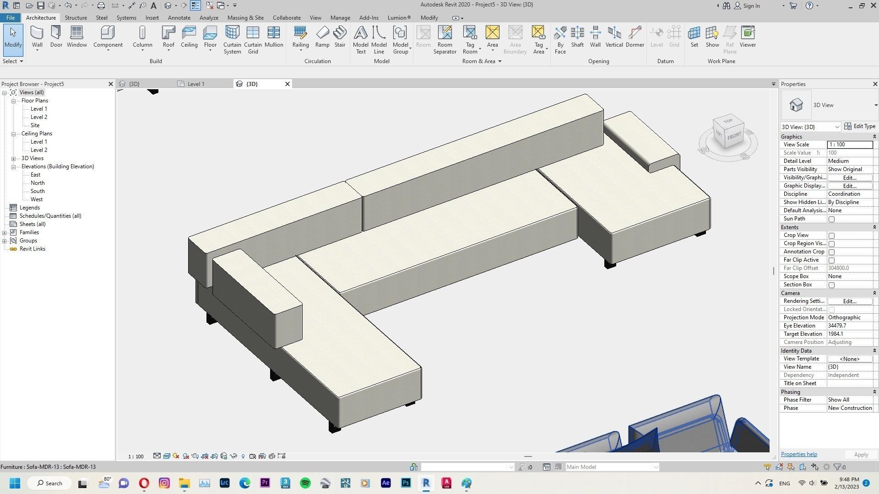
Task: Select the Area tool
Action: coord(492,37)
